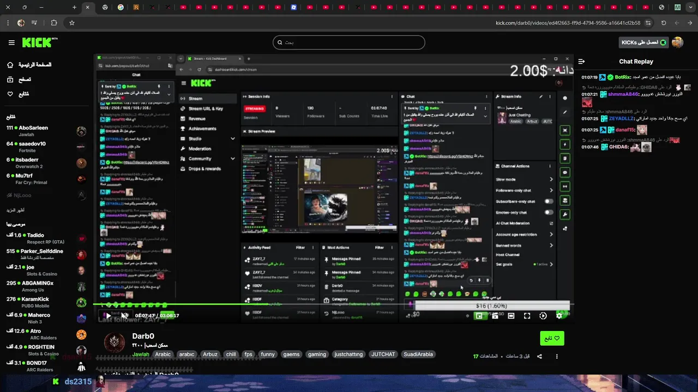Open new browser tab with plus
The width and height of the screenshot is (698, 392).
[x=74, y=8]
